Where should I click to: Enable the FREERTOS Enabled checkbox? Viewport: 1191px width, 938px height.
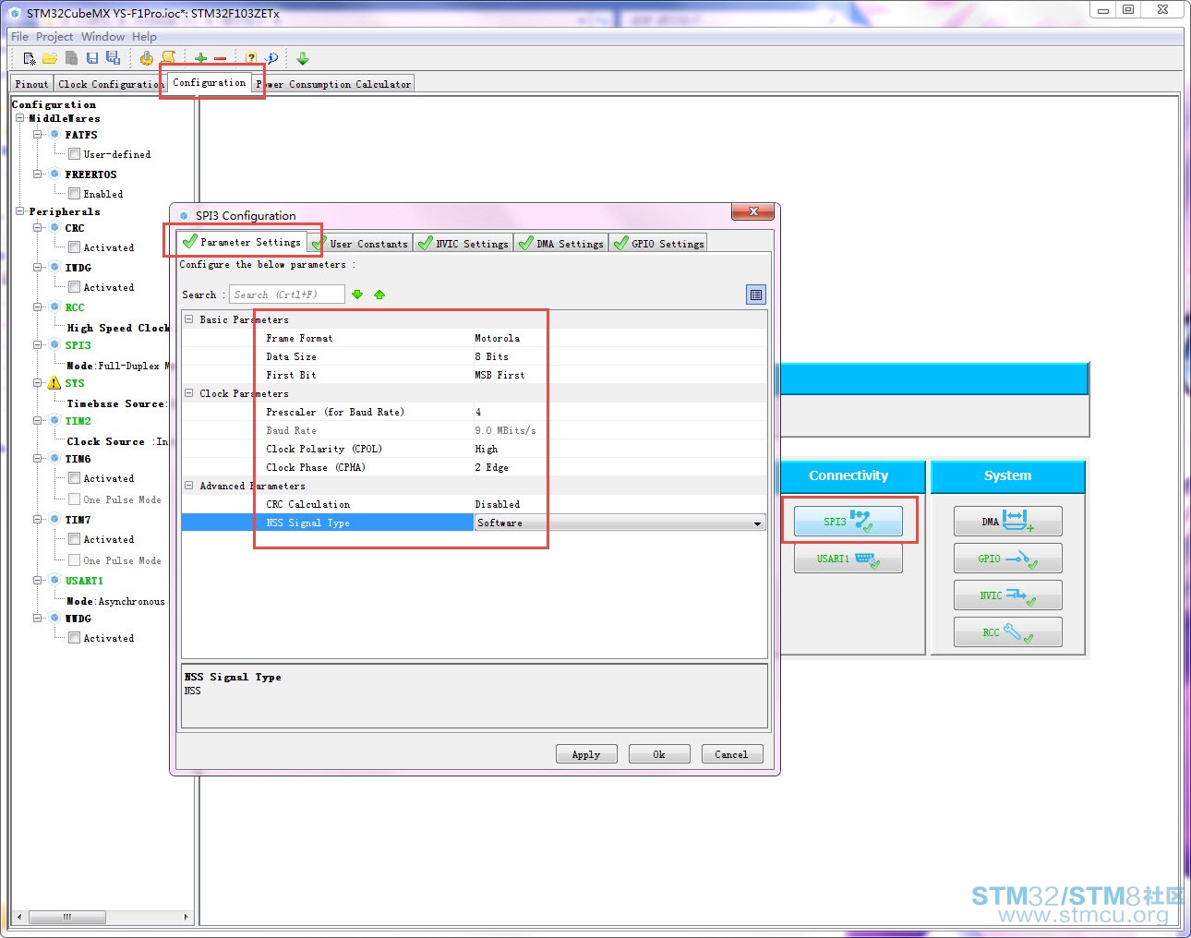point(74,194)
